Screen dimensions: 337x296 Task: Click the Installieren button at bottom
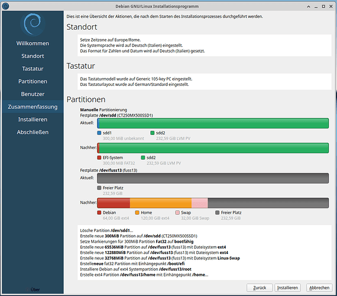287,288
